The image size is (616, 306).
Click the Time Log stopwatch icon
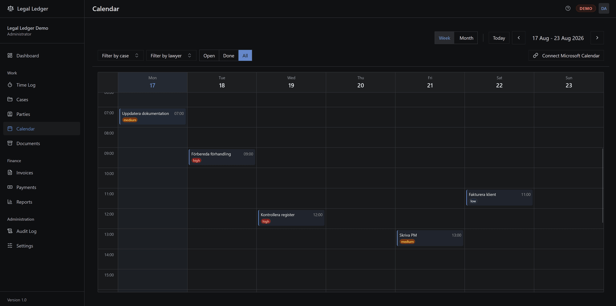[x=10, y=85]
